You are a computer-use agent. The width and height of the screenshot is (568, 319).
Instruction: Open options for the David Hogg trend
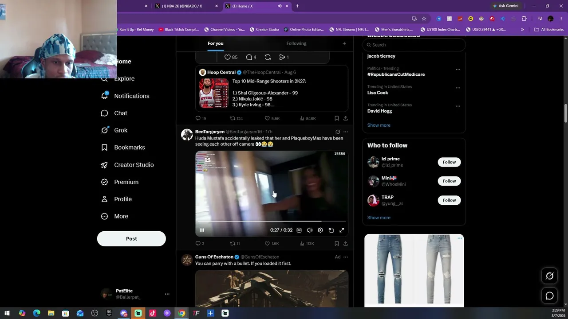coord(458,106)
